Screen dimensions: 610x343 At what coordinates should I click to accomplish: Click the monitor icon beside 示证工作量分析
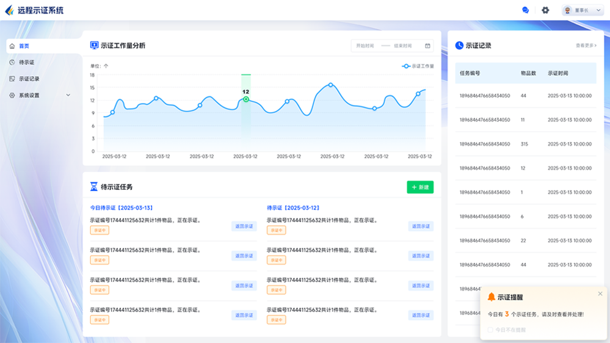[x=94, y=46]
